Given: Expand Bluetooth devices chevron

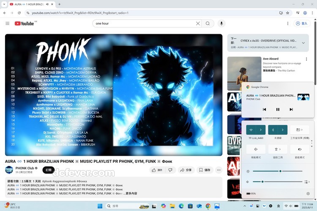Looking at the screenshot, I should pos(283,130).
